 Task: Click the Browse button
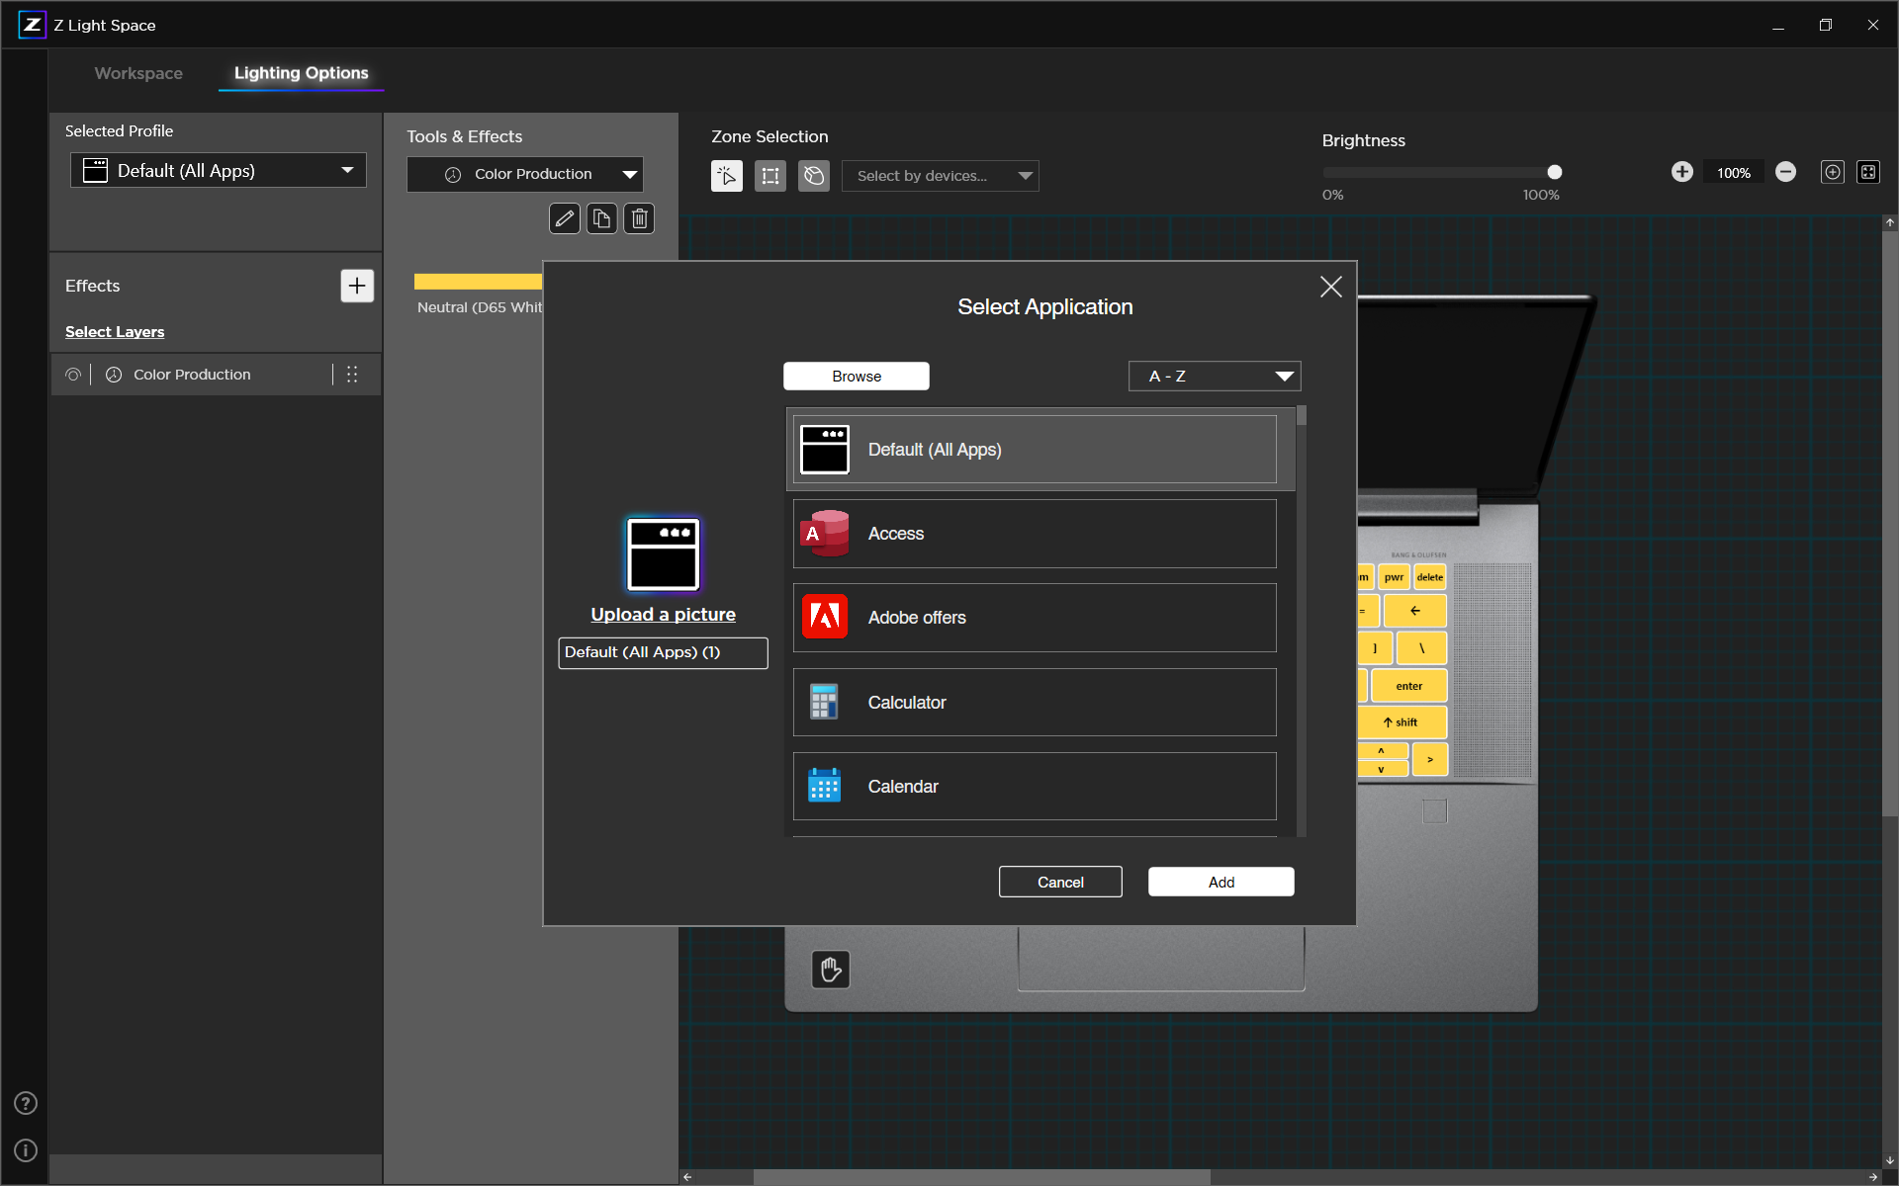[857, 376]
